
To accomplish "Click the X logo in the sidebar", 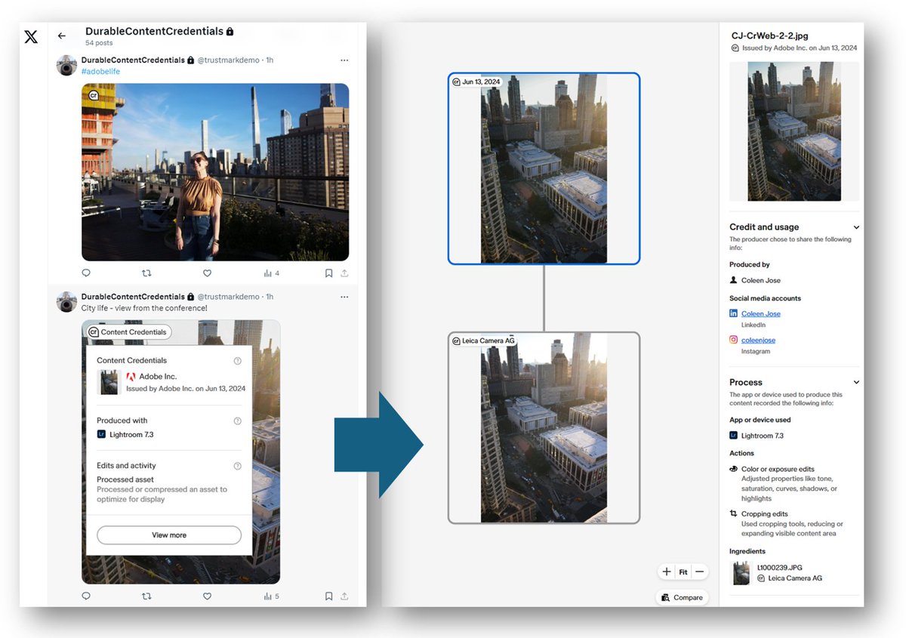I will click(31, 36).
